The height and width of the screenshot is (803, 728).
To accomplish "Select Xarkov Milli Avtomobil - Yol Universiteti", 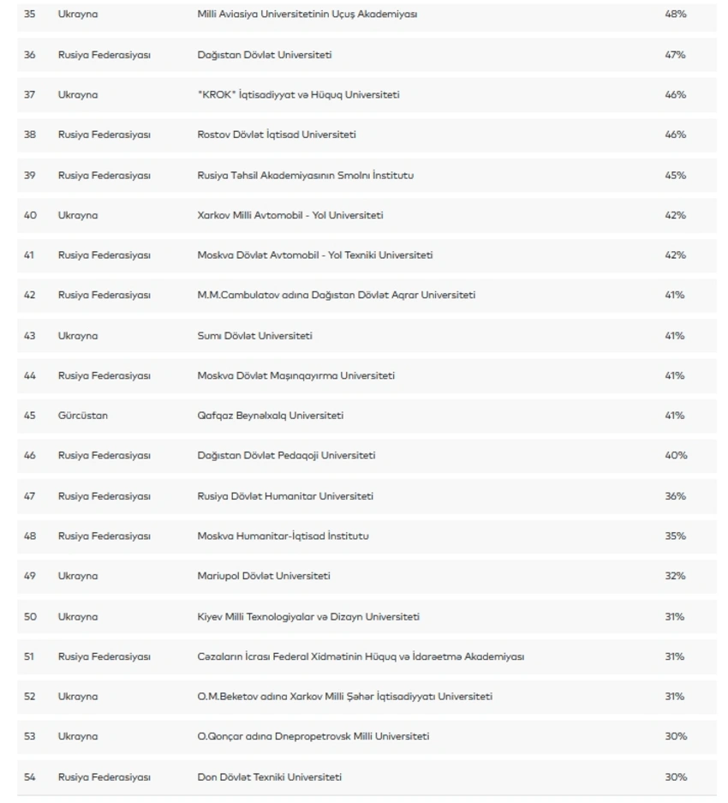I will [290, 215].
